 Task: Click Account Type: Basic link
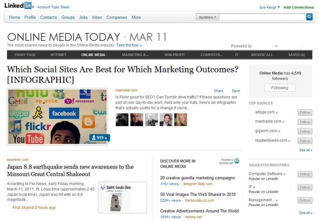[53, 7]
